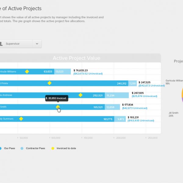Click the Active Project Value chart header
This screenshot has width=183, height=183.
point(76,58)
